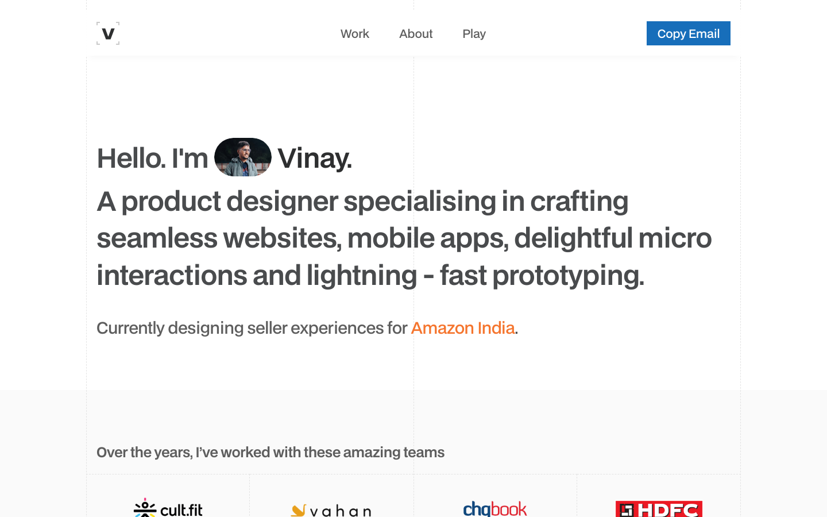Click the cult.fit figure icon

(x=145, y=508)
